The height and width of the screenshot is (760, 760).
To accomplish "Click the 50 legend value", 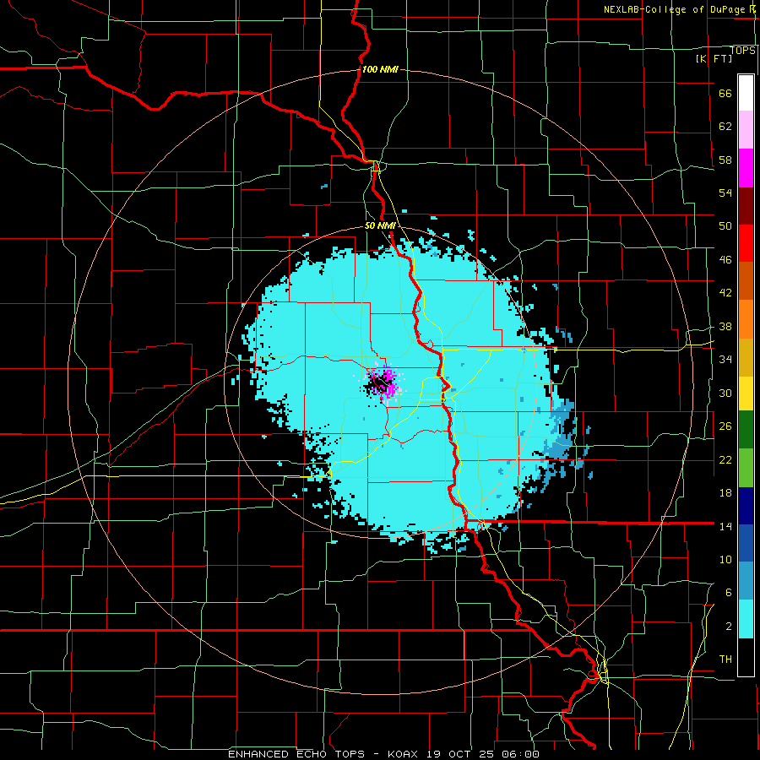I will coord(725,225).
